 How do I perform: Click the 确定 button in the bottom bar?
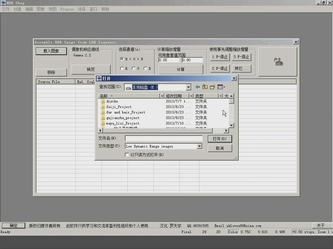14,226
